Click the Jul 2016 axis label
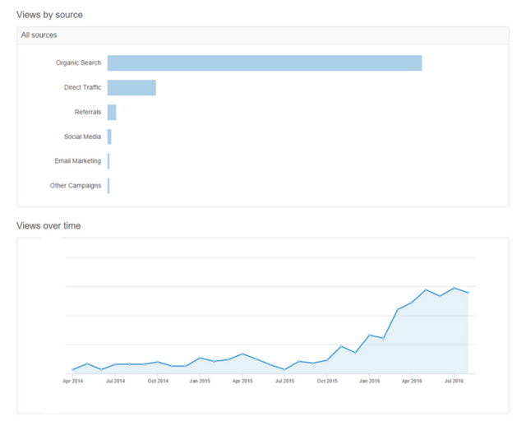 [454, 381]
